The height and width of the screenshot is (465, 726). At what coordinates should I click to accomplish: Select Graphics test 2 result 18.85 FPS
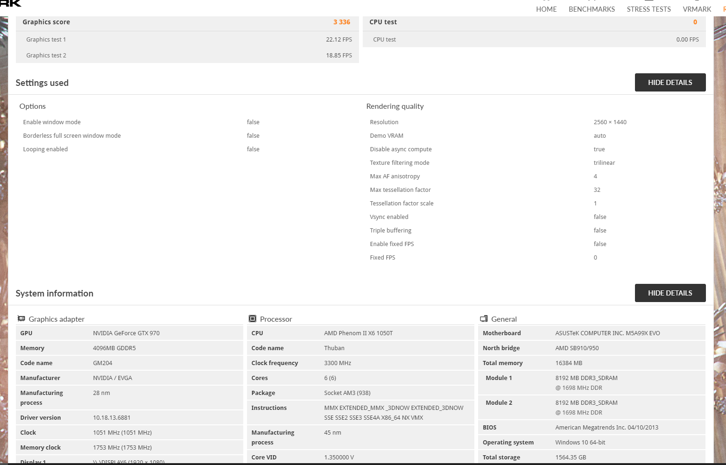coord(339,56)
